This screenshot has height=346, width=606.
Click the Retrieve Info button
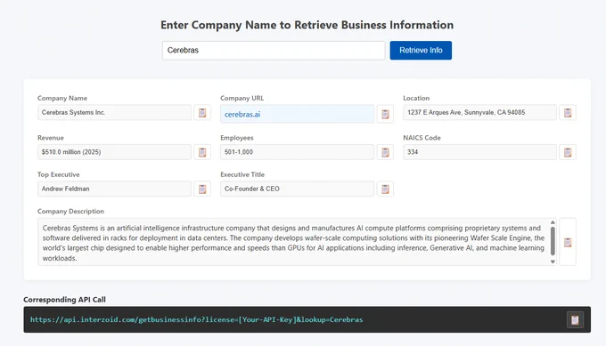pyautogui.click(x=421, y=50)
